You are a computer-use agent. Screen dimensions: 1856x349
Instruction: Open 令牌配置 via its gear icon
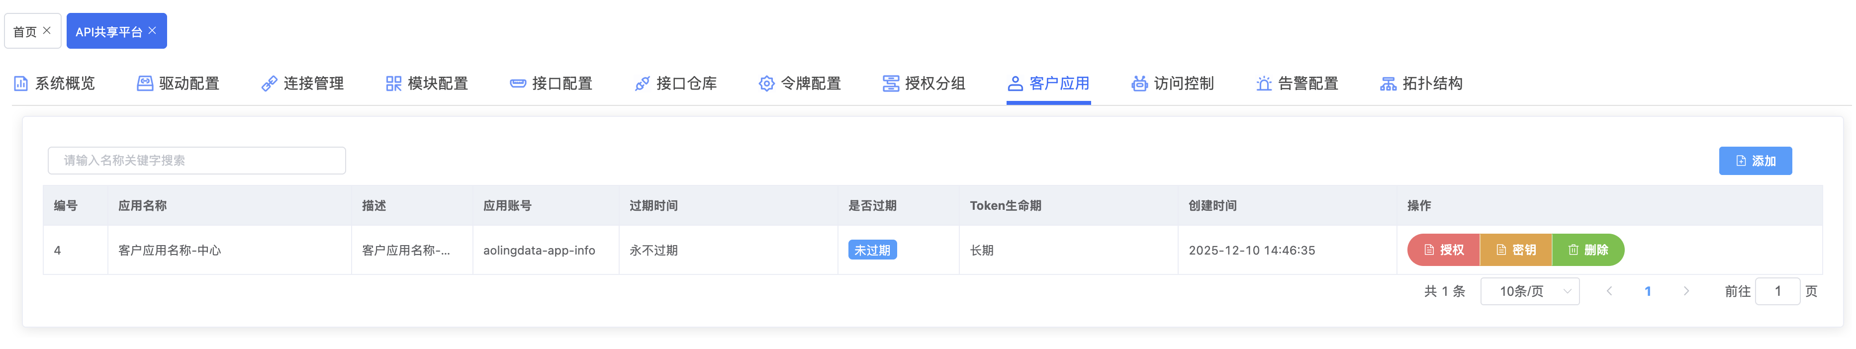[x=766, y=84]
